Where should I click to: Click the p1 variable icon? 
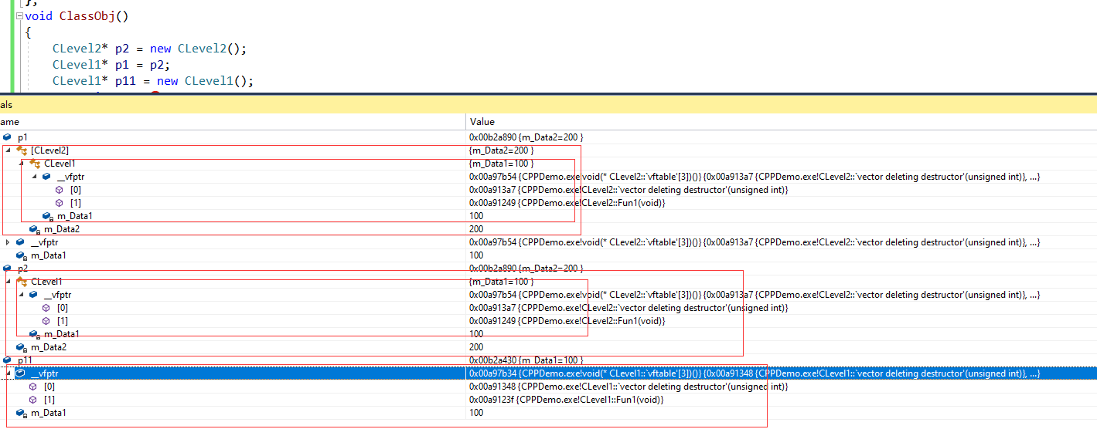pyautogui.click(x=8, y=137)
